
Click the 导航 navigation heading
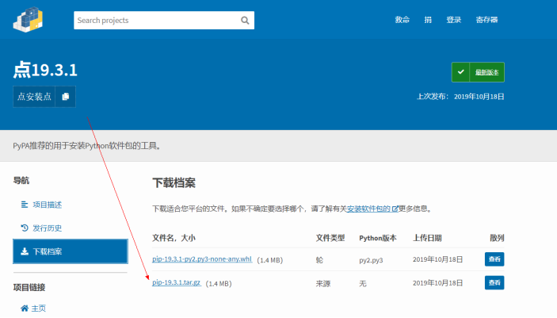(x=21, y=180)
